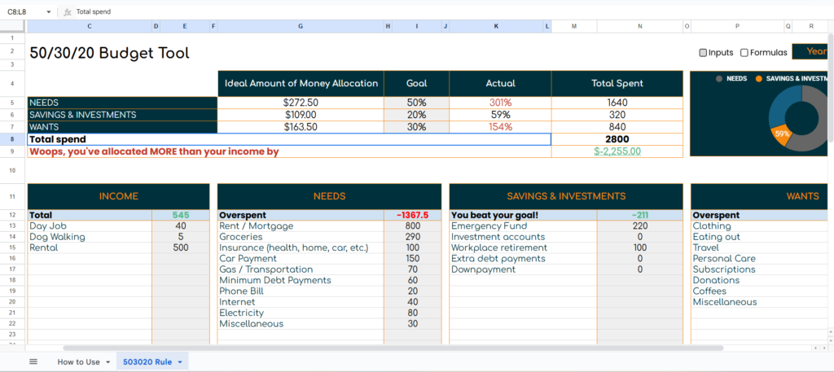The image size is (834, 372).
Task: Select the Electricity amount 80 cell
Action: 412,313
